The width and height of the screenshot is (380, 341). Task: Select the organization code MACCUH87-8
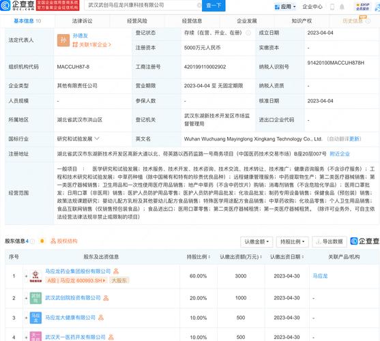tap(73, 67)
